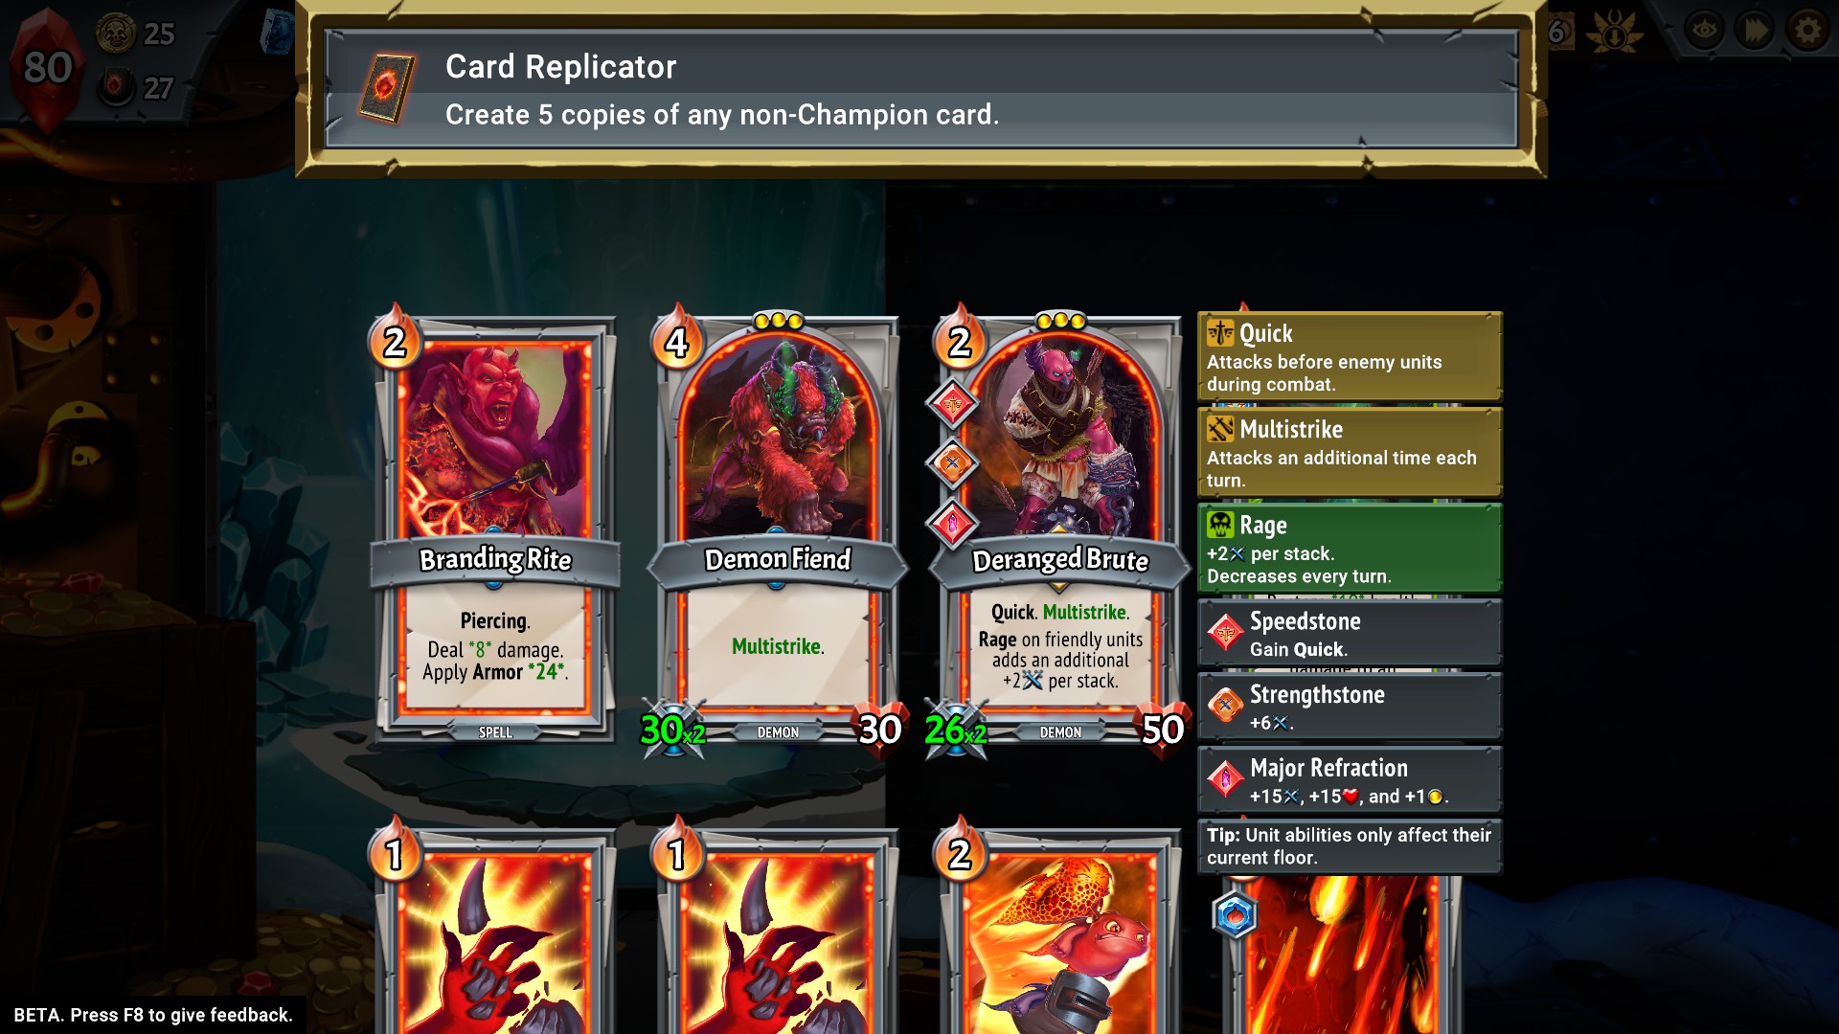The image size is (1839, 1034).
Task: Toggle the eye visibility icon
Action: 1704,32
